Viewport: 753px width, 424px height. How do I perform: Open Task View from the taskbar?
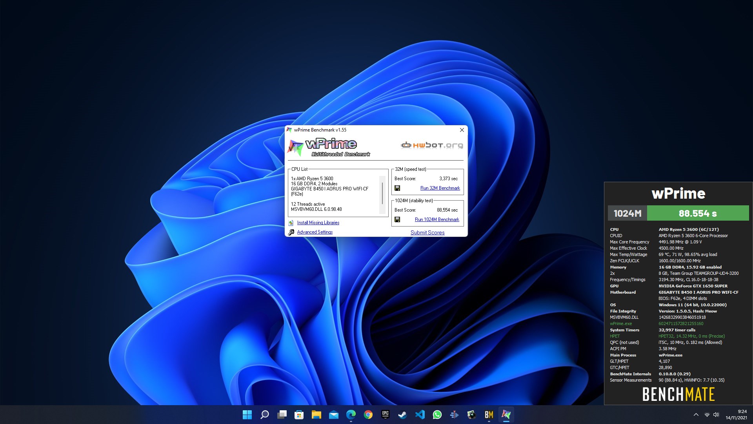point(282,415)
